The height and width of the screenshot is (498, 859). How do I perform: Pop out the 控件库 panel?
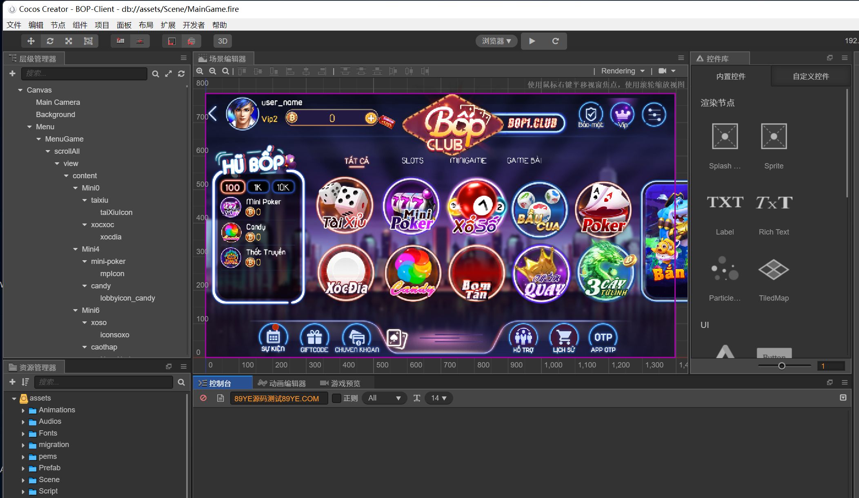[830, 58]
